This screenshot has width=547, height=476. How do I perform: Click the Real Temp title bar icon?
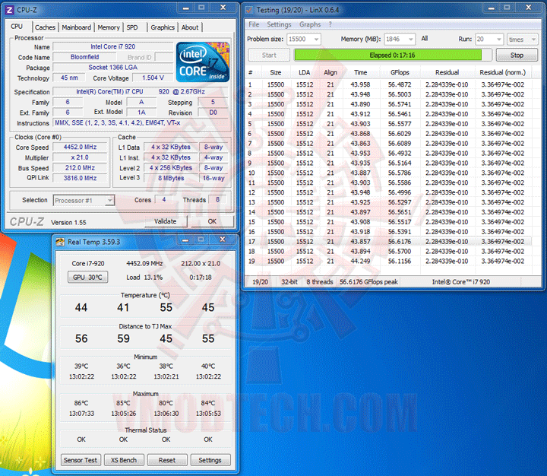[x=60, y=242]
